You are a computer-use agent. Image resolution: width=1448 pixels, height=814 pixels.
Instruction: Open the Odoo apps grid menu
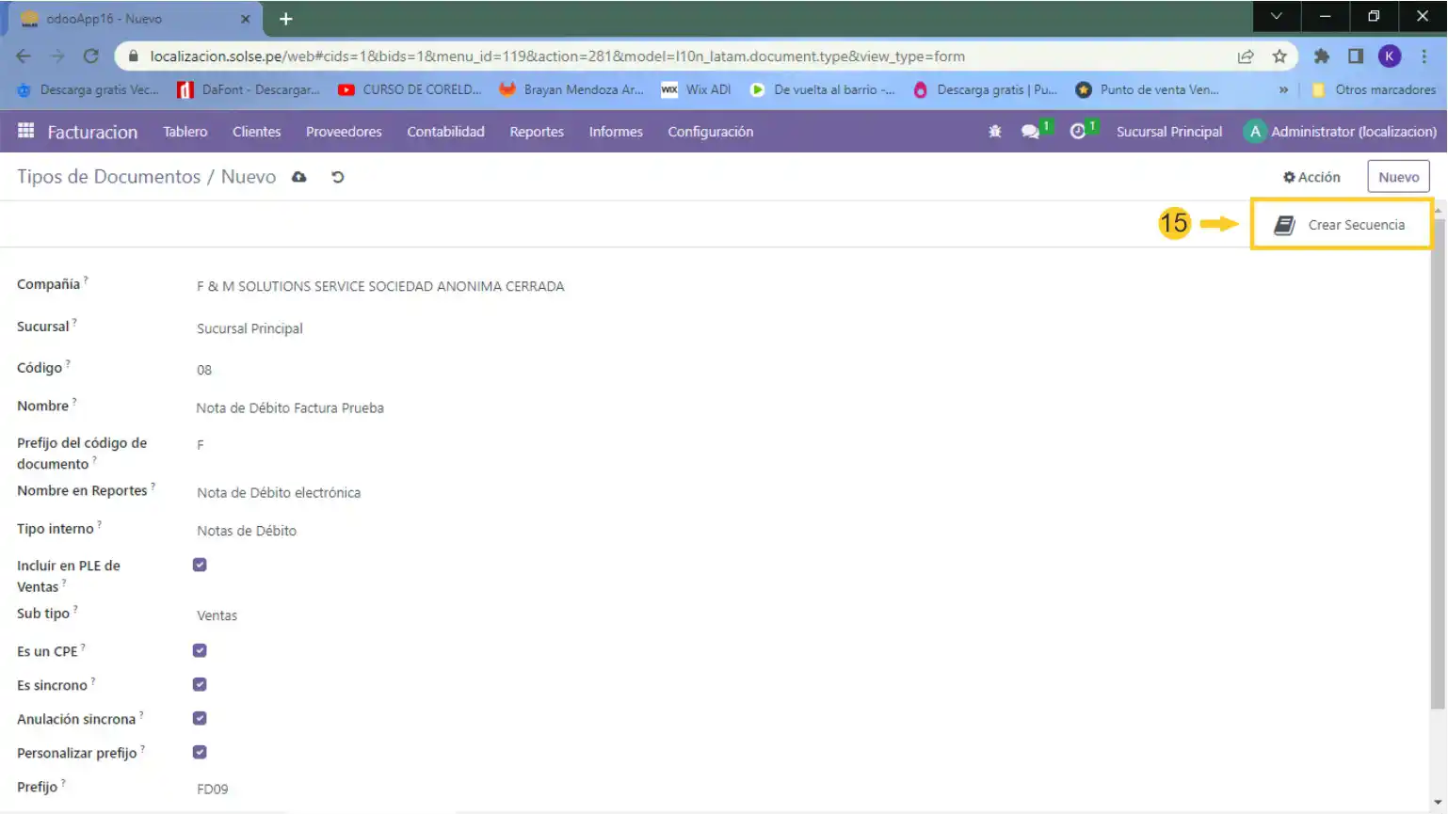26,131
